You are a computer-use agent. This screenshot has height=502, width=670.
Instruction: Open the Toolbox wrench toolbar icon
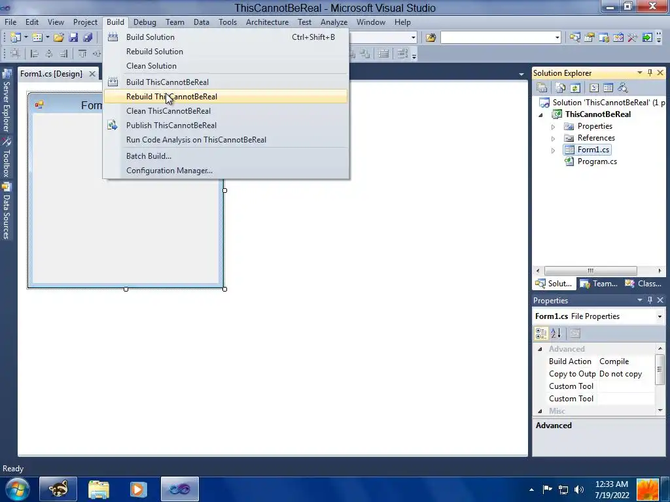[633, 37]
